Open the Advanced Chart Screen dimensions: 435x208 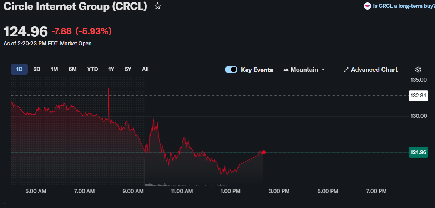pos(374,69)
